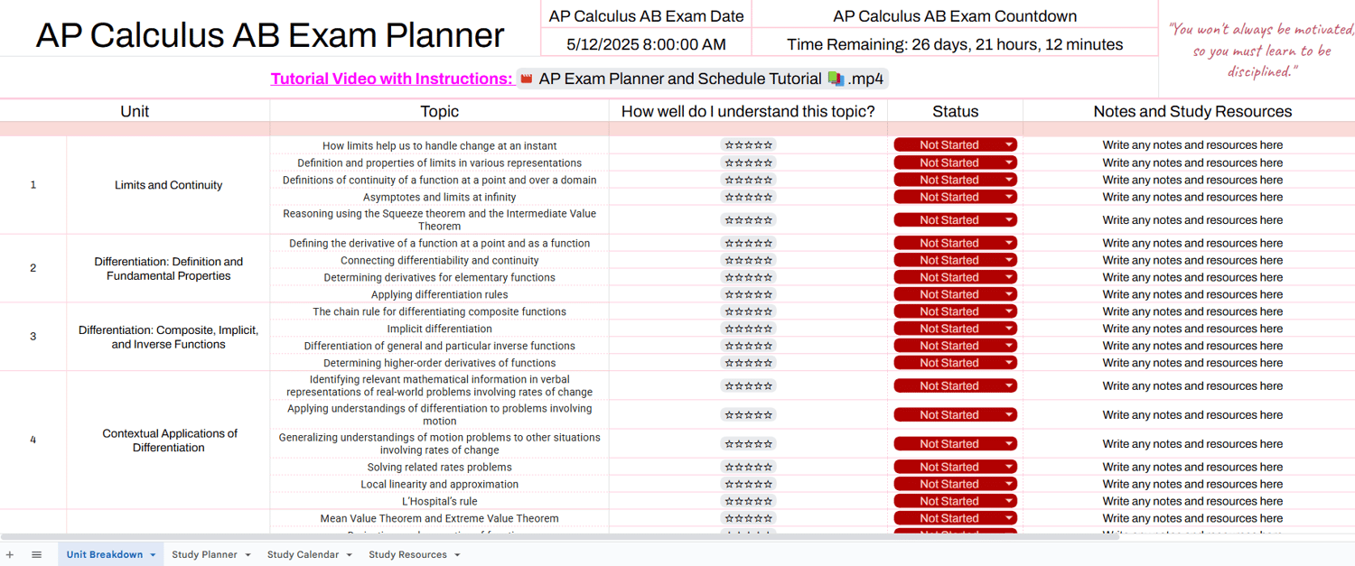Open Unit Breakdown tab options arrow

[153, 555]
